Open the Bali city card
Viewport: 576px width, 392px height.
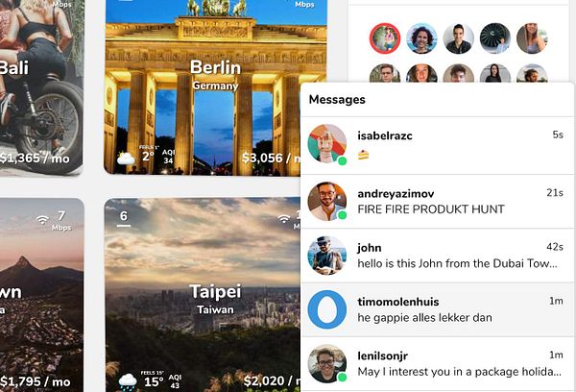41,86
